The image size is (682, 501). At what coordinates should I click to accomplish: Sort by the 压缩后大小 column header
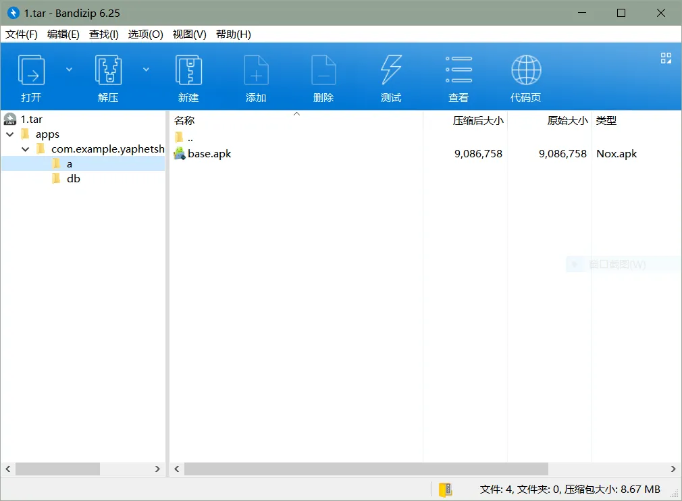[x=478, y=120]
